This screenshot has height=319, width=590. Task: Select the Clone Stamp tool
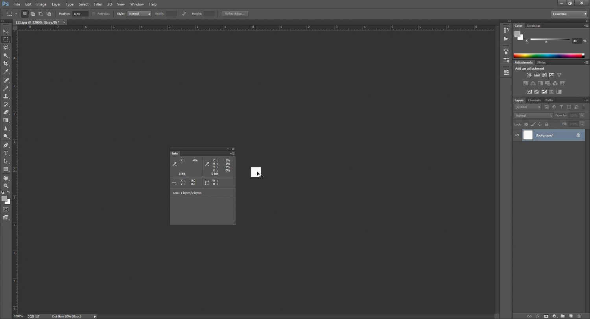pyautogui.click(x=6, y=96)
